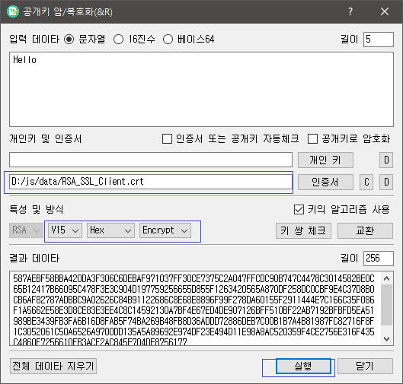Viewport: 403px width, 384px height.
Task: Click the C button next to 인증서
Action: (366, 182)
